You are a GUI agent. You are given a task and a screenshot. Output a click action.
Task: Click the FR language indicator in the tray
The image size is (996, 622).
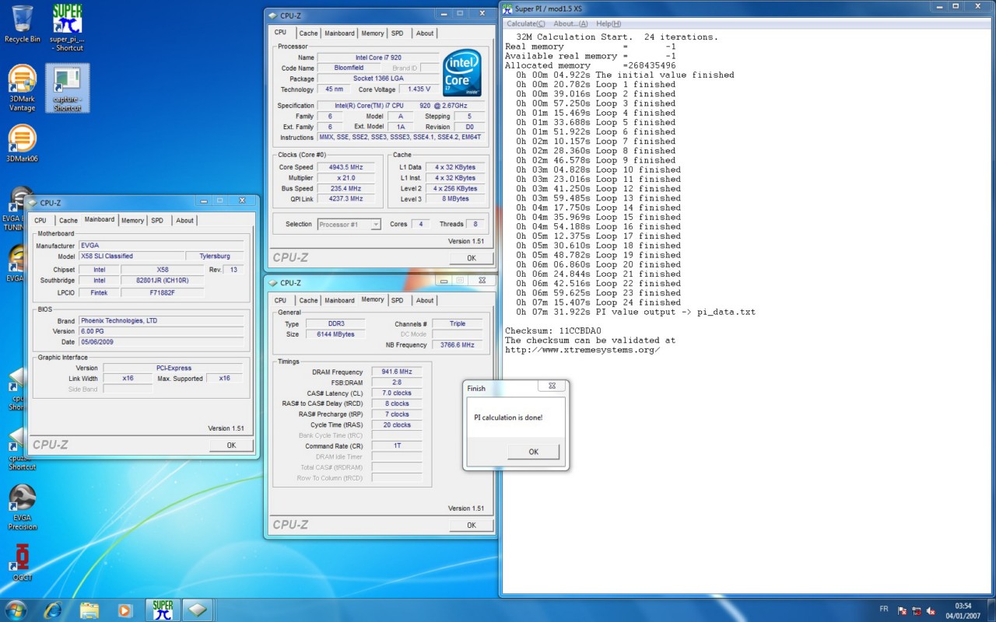(884, 611)
